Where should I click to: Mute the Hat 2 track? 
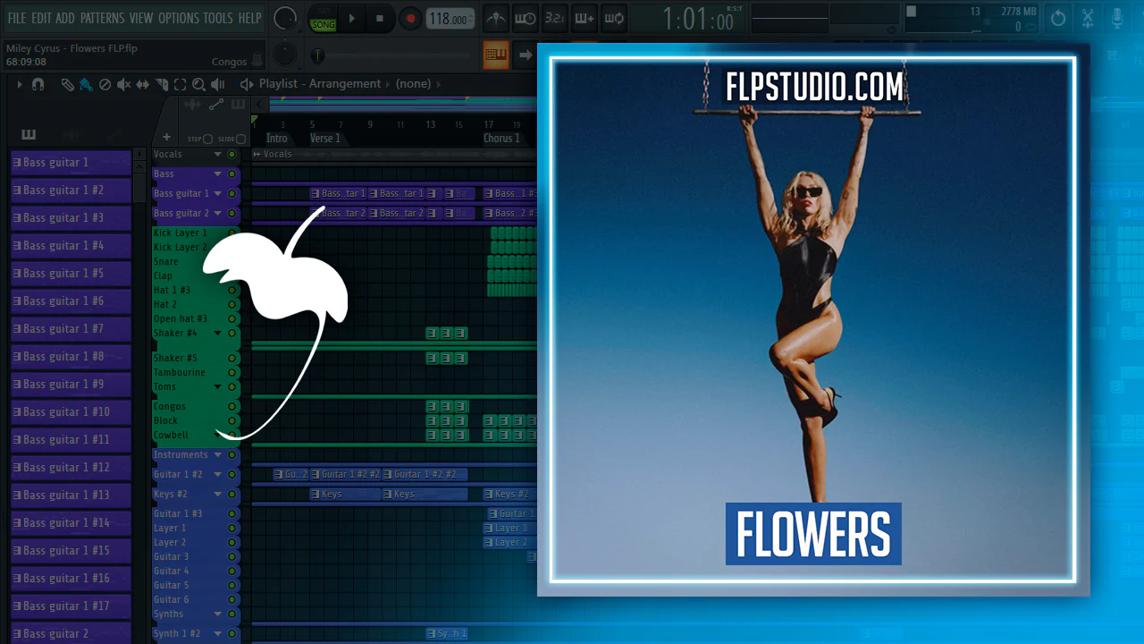[x=231, y=304]
